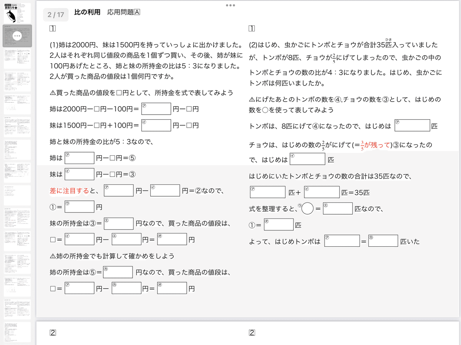Click red text 3/5が残って
This screenshot has height=345, width=461.
375,146
